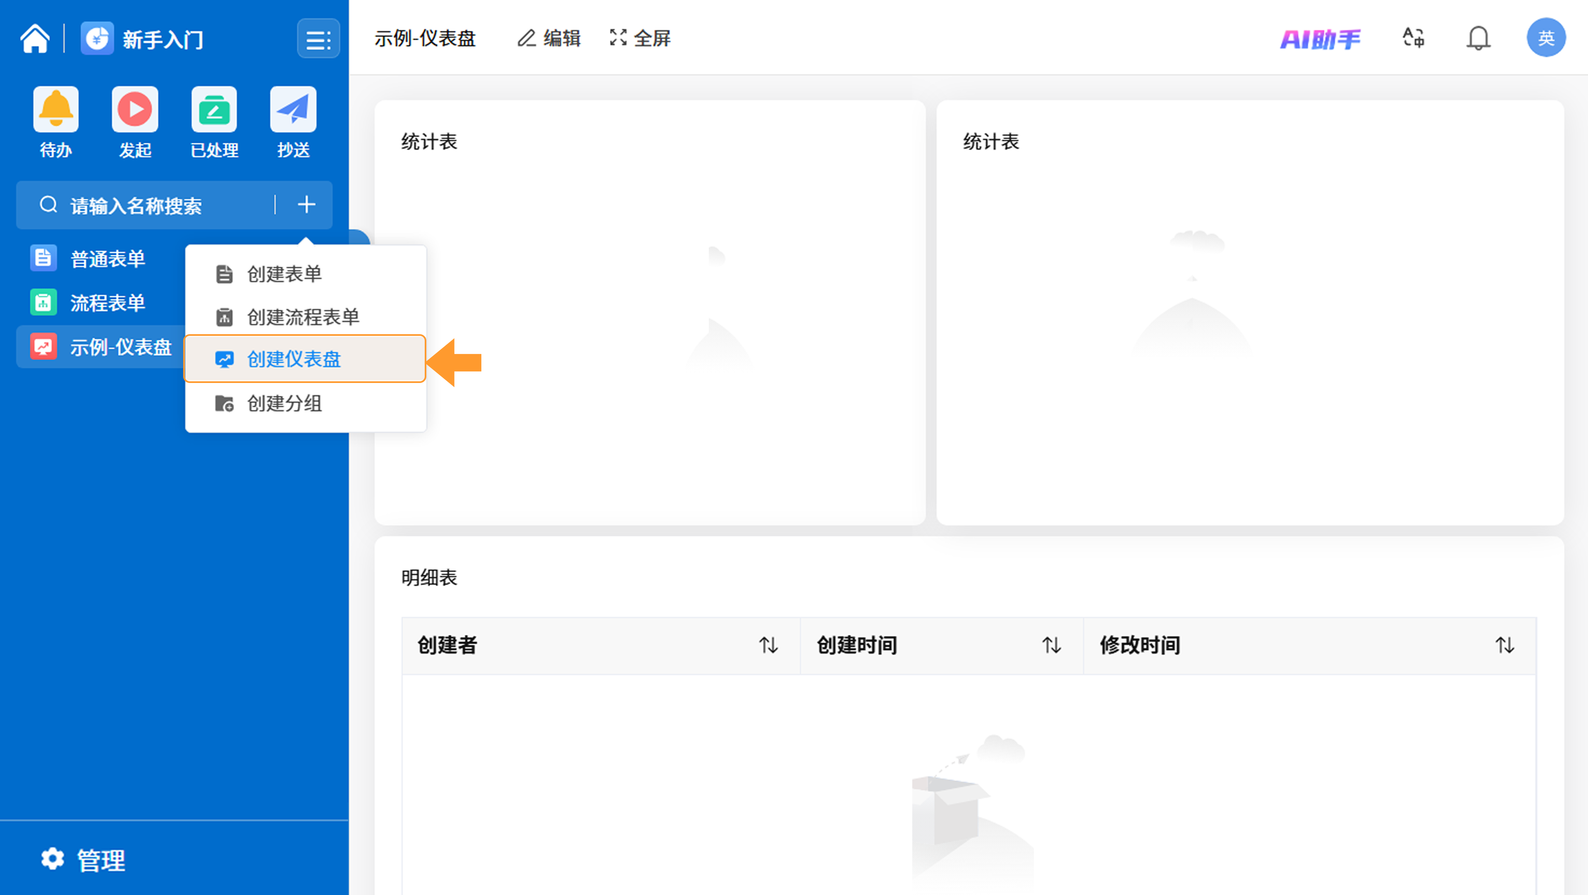Click the 示例-仪表盘 red dashboard icon
Viewport: 1588px width, 895px height.
pyautogui.click(x=43, y=347)
